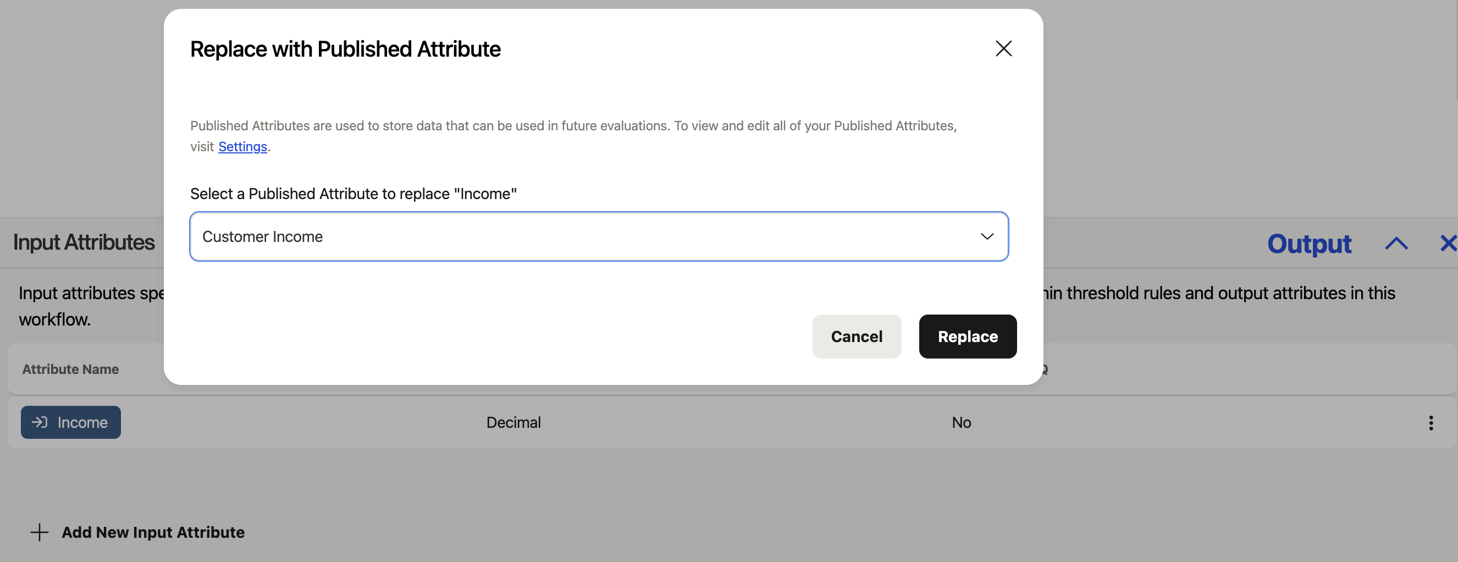The image size is (1458, 562).
Task: Collapse the panel using the up chevron
Action: (1396, 244)
